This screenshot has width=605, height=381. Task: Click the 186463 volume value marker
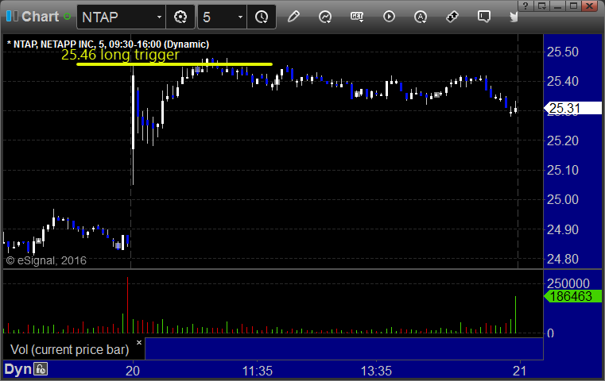[572, 296]
